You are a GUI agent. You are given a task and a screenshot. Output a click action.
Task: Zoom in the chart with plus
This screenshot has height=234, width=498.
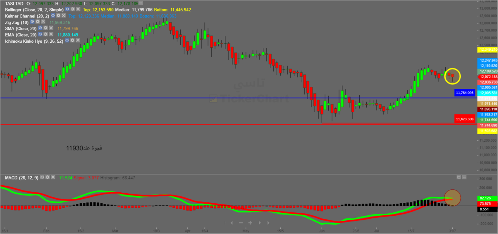[250, 223]
